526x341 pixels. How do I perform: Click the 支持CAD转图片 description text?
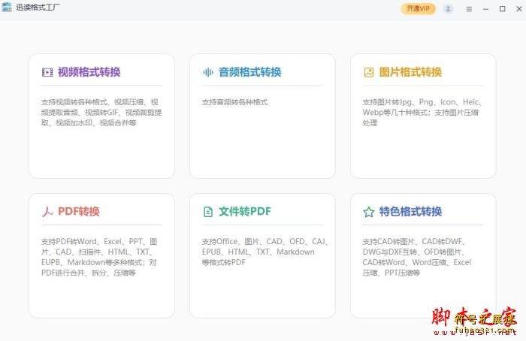pos(416,257)
